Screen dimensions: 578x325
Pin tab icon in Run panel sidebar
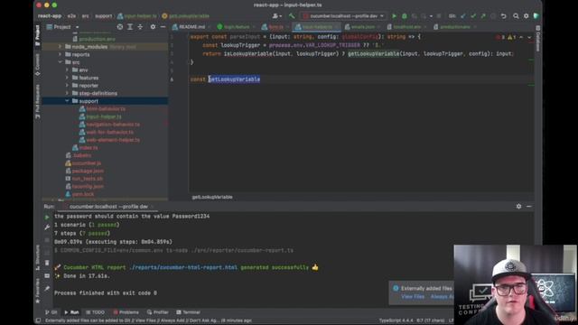[x=47, y=289]
